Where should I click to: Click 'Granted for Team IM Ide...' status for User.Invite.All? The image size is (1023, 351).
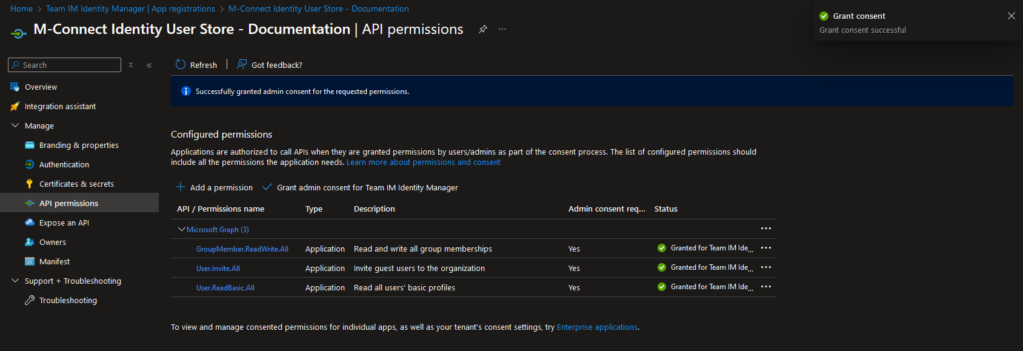(x=712, y=267)
